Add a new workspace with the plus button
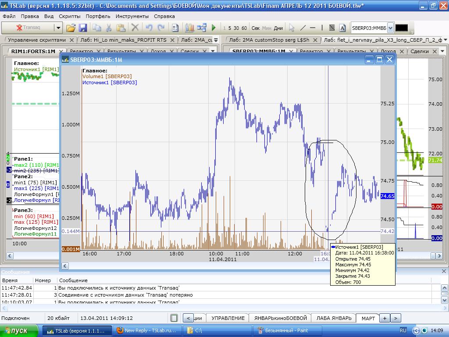Screen dimensions: 449x337 384,318
